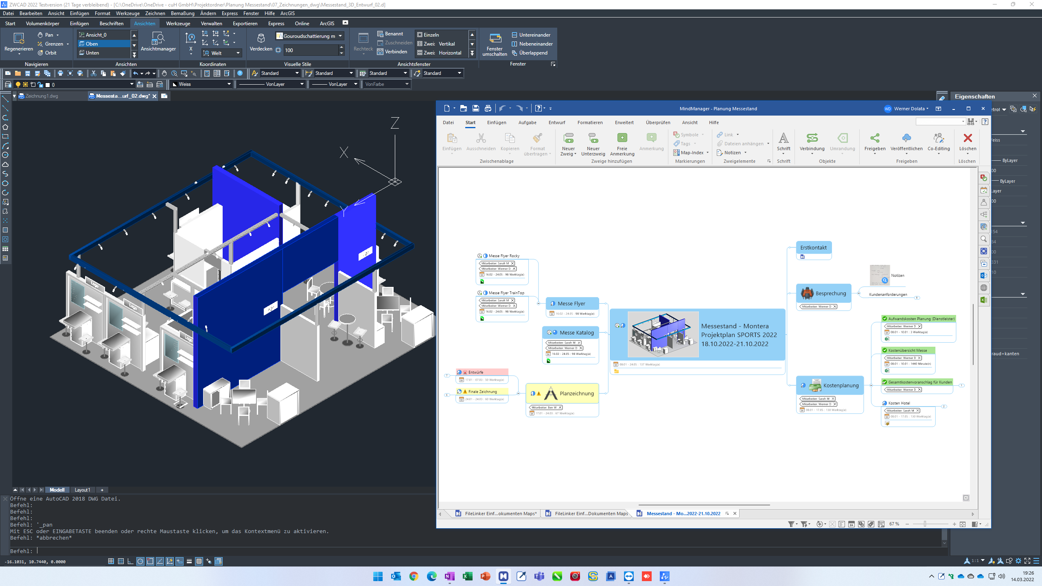This screenshot has width=1042, height=586.
Task: Click the Pan hand icon in ZWCAD toolbar
Action: (164, 73)
